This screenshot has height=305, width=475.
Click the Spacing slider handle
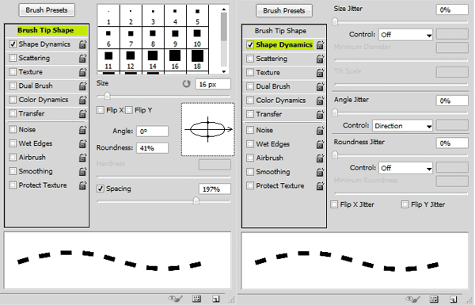pyautogui.click(x=196, y=200)
